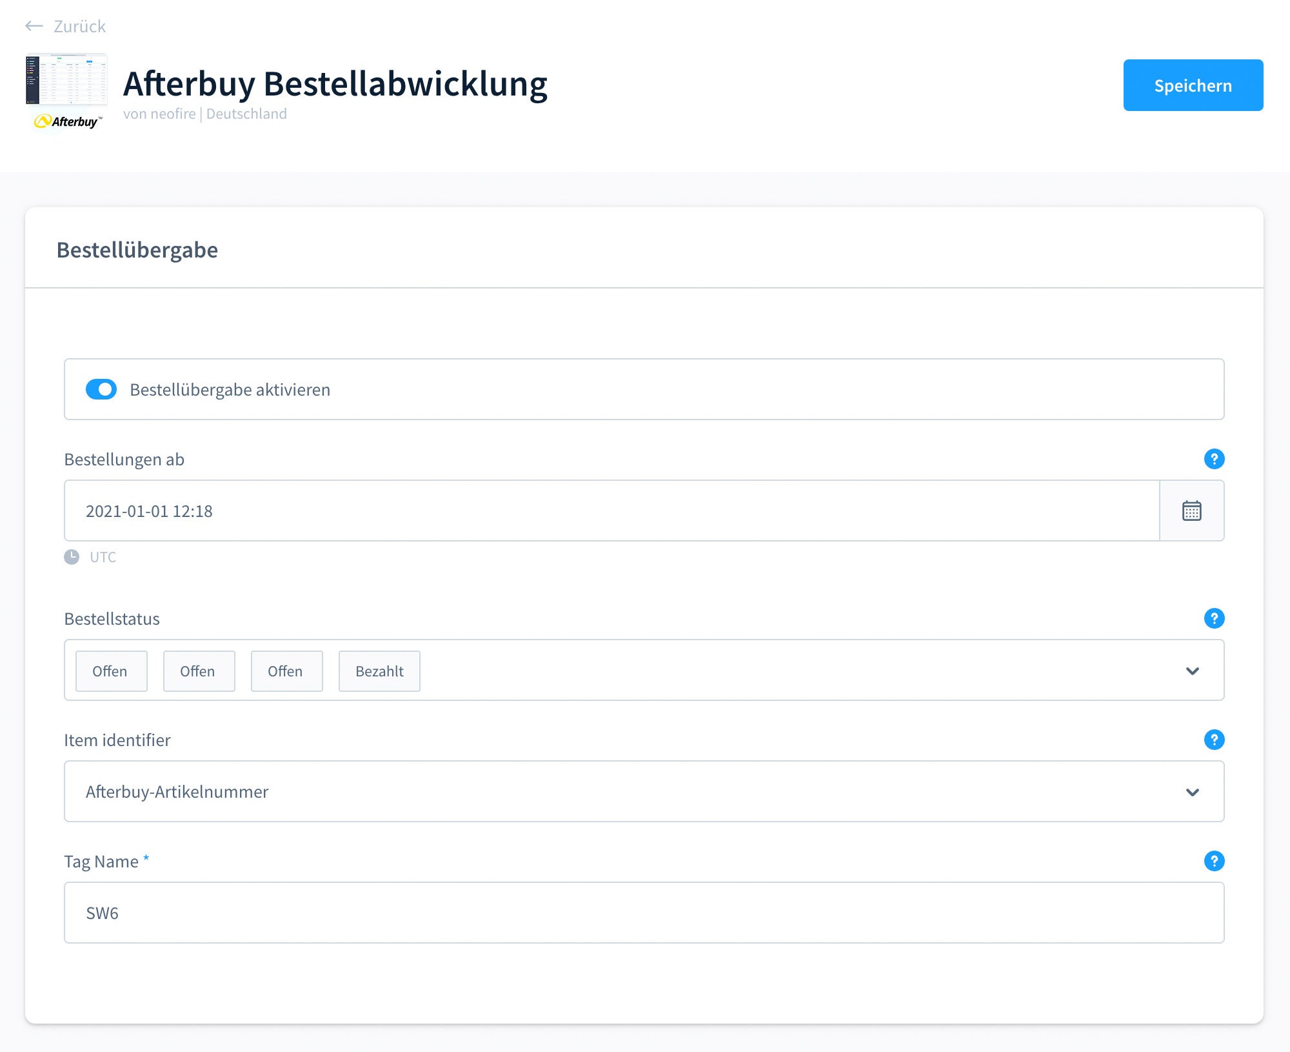Open the calendar date picker
Image resolution: width=1290 pixels, height=1052 pixels.
click(1191, 511)
